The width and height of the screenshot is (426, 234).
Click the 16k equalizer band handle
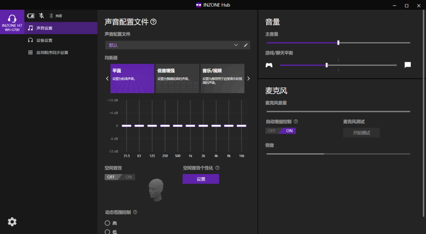click(x=241, y=126)
